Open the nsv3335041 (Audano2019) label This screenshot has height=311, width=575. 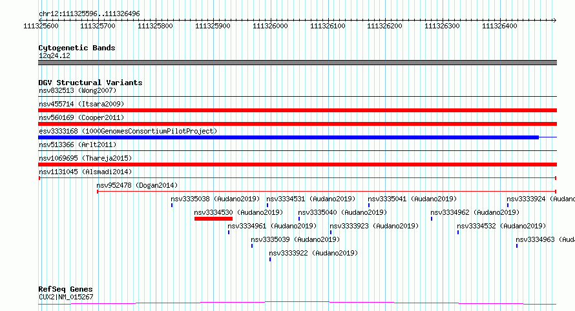(412, 199)
